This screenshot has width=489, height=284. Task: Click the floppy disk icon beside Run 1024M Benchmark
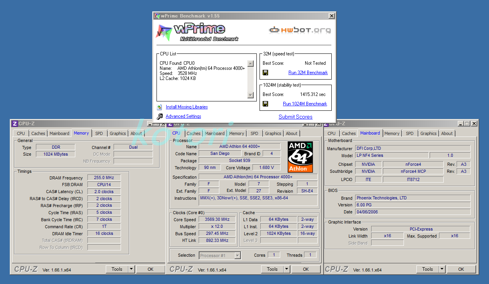[265, 104]
